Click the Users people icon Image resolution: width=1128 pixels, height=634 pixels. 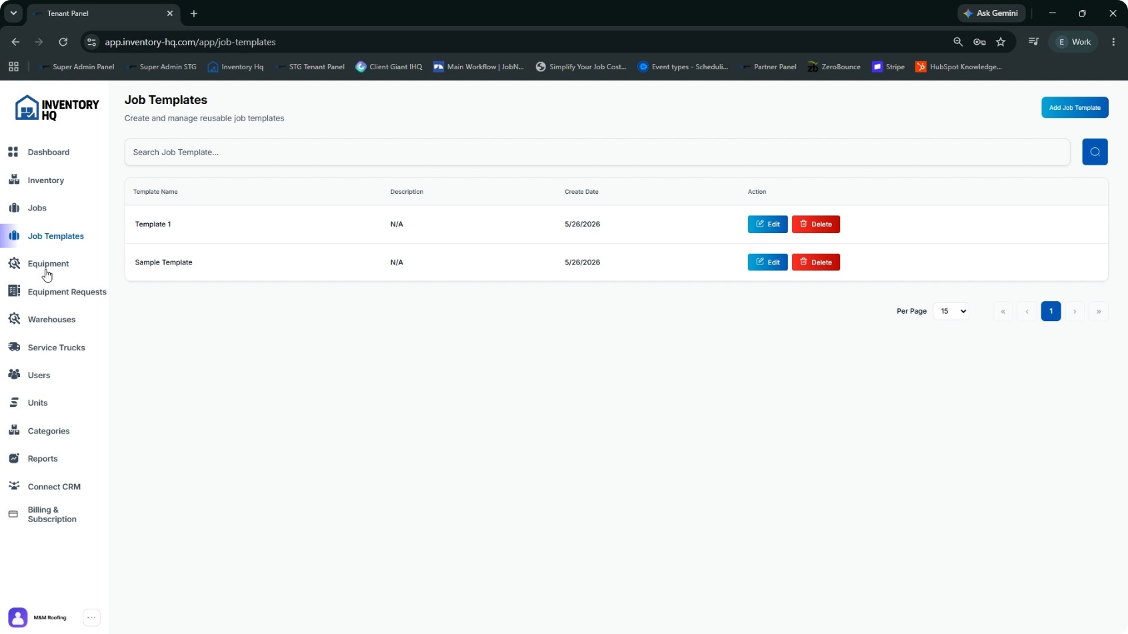click(13, 375)
